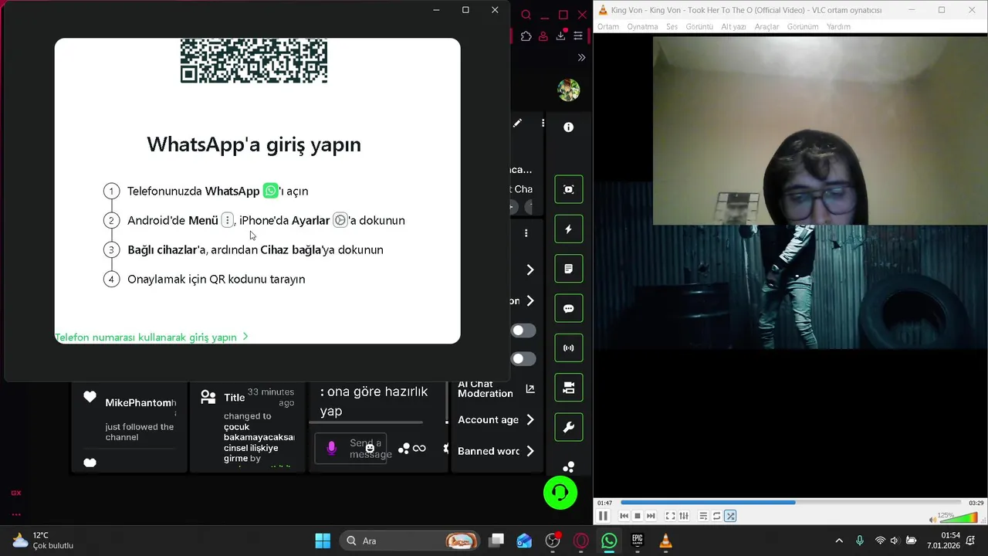Click the microphone icon in message box
This screenshot has width=988, height=556.
(x=332, y=448)
